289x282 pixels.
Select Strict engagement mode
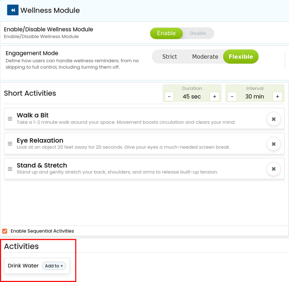pyautogui.click(x=169, y=57)
